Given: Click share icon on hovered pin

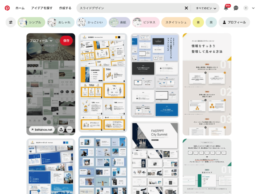Looking at the screenshot, I should [x=61, y=130].
